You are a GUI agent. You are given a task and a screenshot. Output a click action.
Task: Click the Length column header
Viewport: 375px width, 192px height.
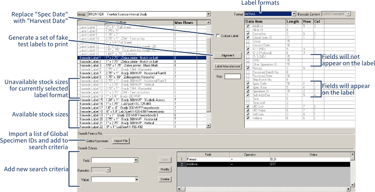coord(294,22)
